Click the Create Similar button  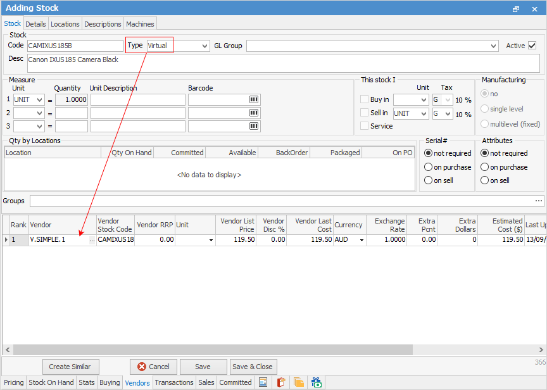[x=70, y=367]
